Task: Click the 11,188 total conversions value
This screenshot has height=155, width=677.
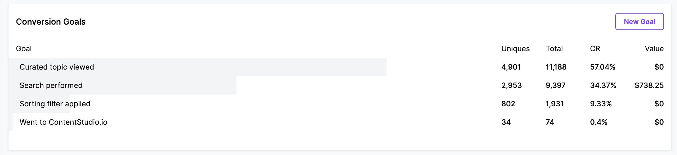Action: tap(556, 67)
